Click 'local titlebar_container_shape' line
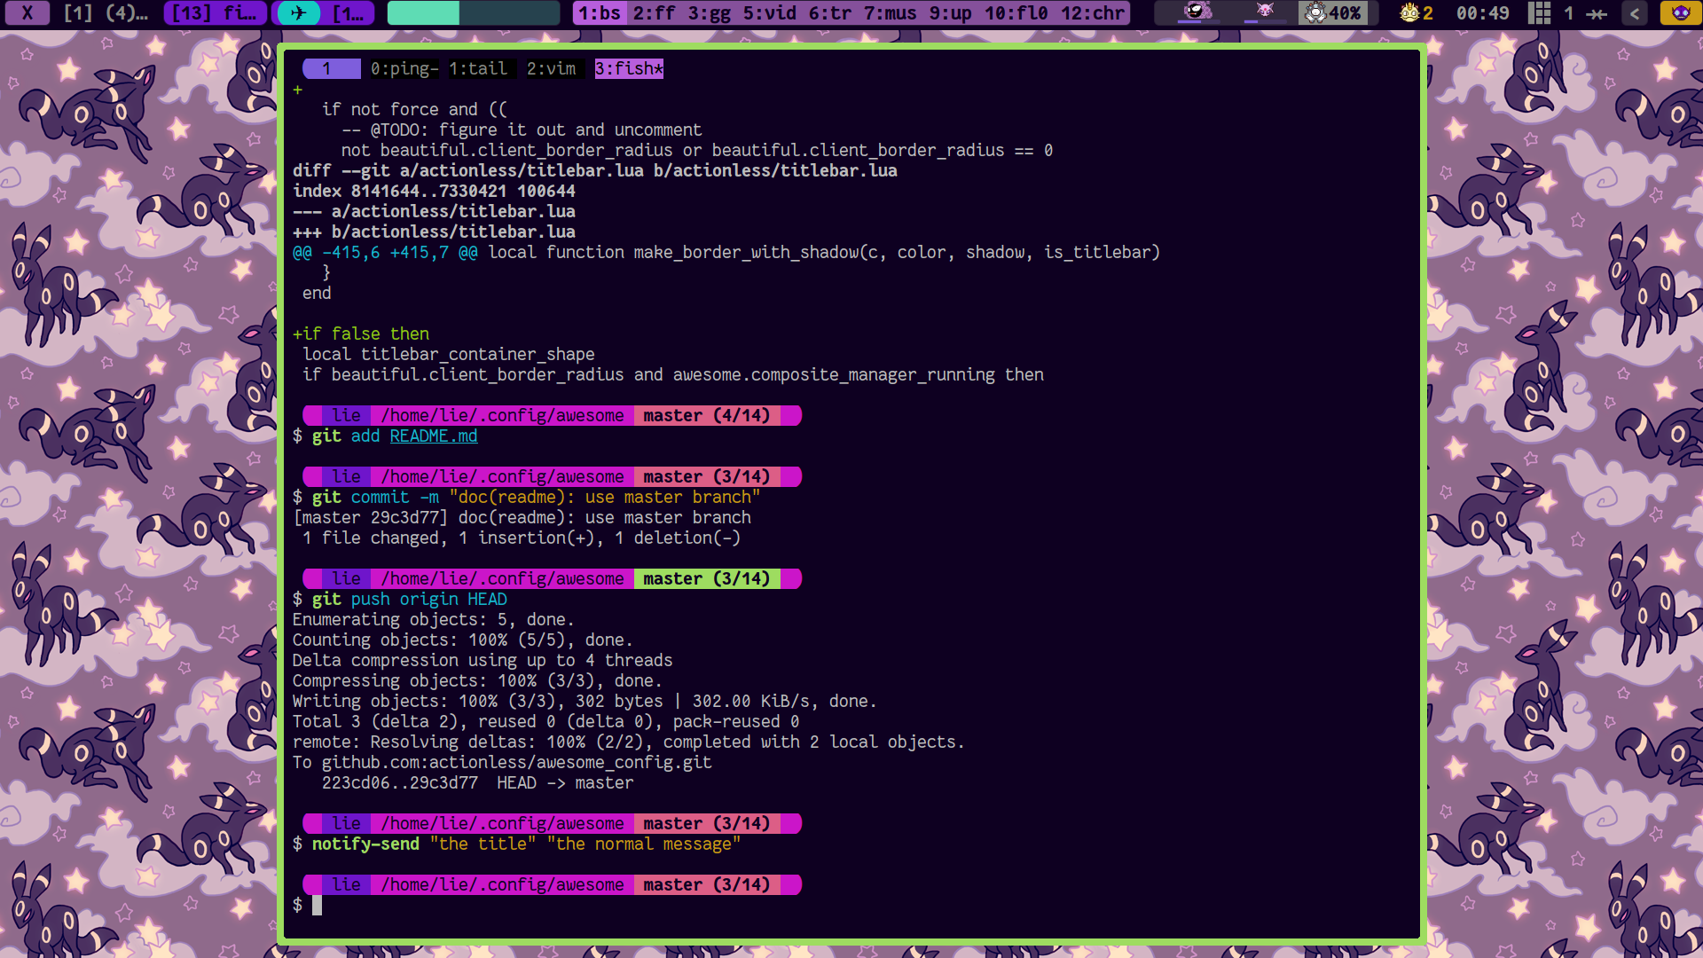The image size is (1703, 958). coord(449,354)
